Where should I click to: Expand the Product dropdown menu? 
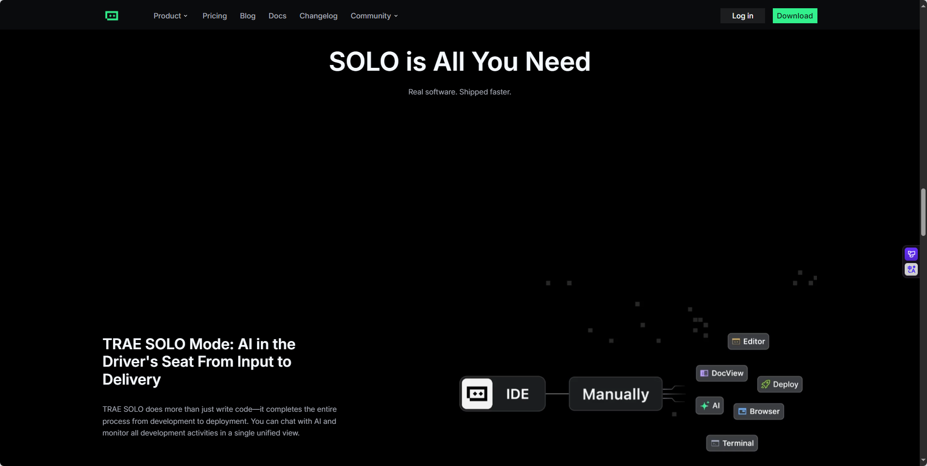pos(170,16)
